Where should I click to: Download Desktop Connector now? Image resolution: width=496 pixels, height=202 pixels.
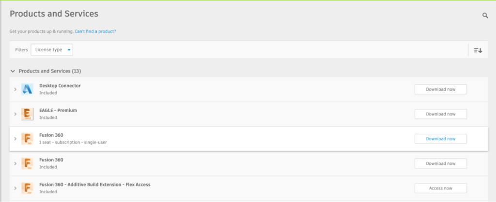pyautogui.click(x=440, y=89)
